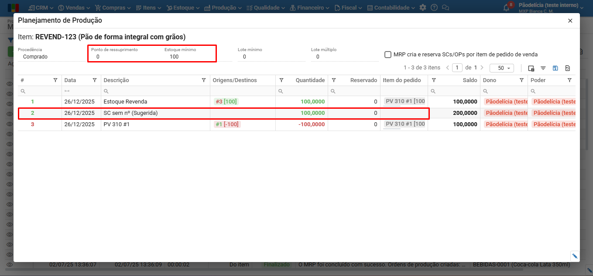Open filter for the # column header
The width and height of the screenshot is (593, 276).
[x=55, y=80]
